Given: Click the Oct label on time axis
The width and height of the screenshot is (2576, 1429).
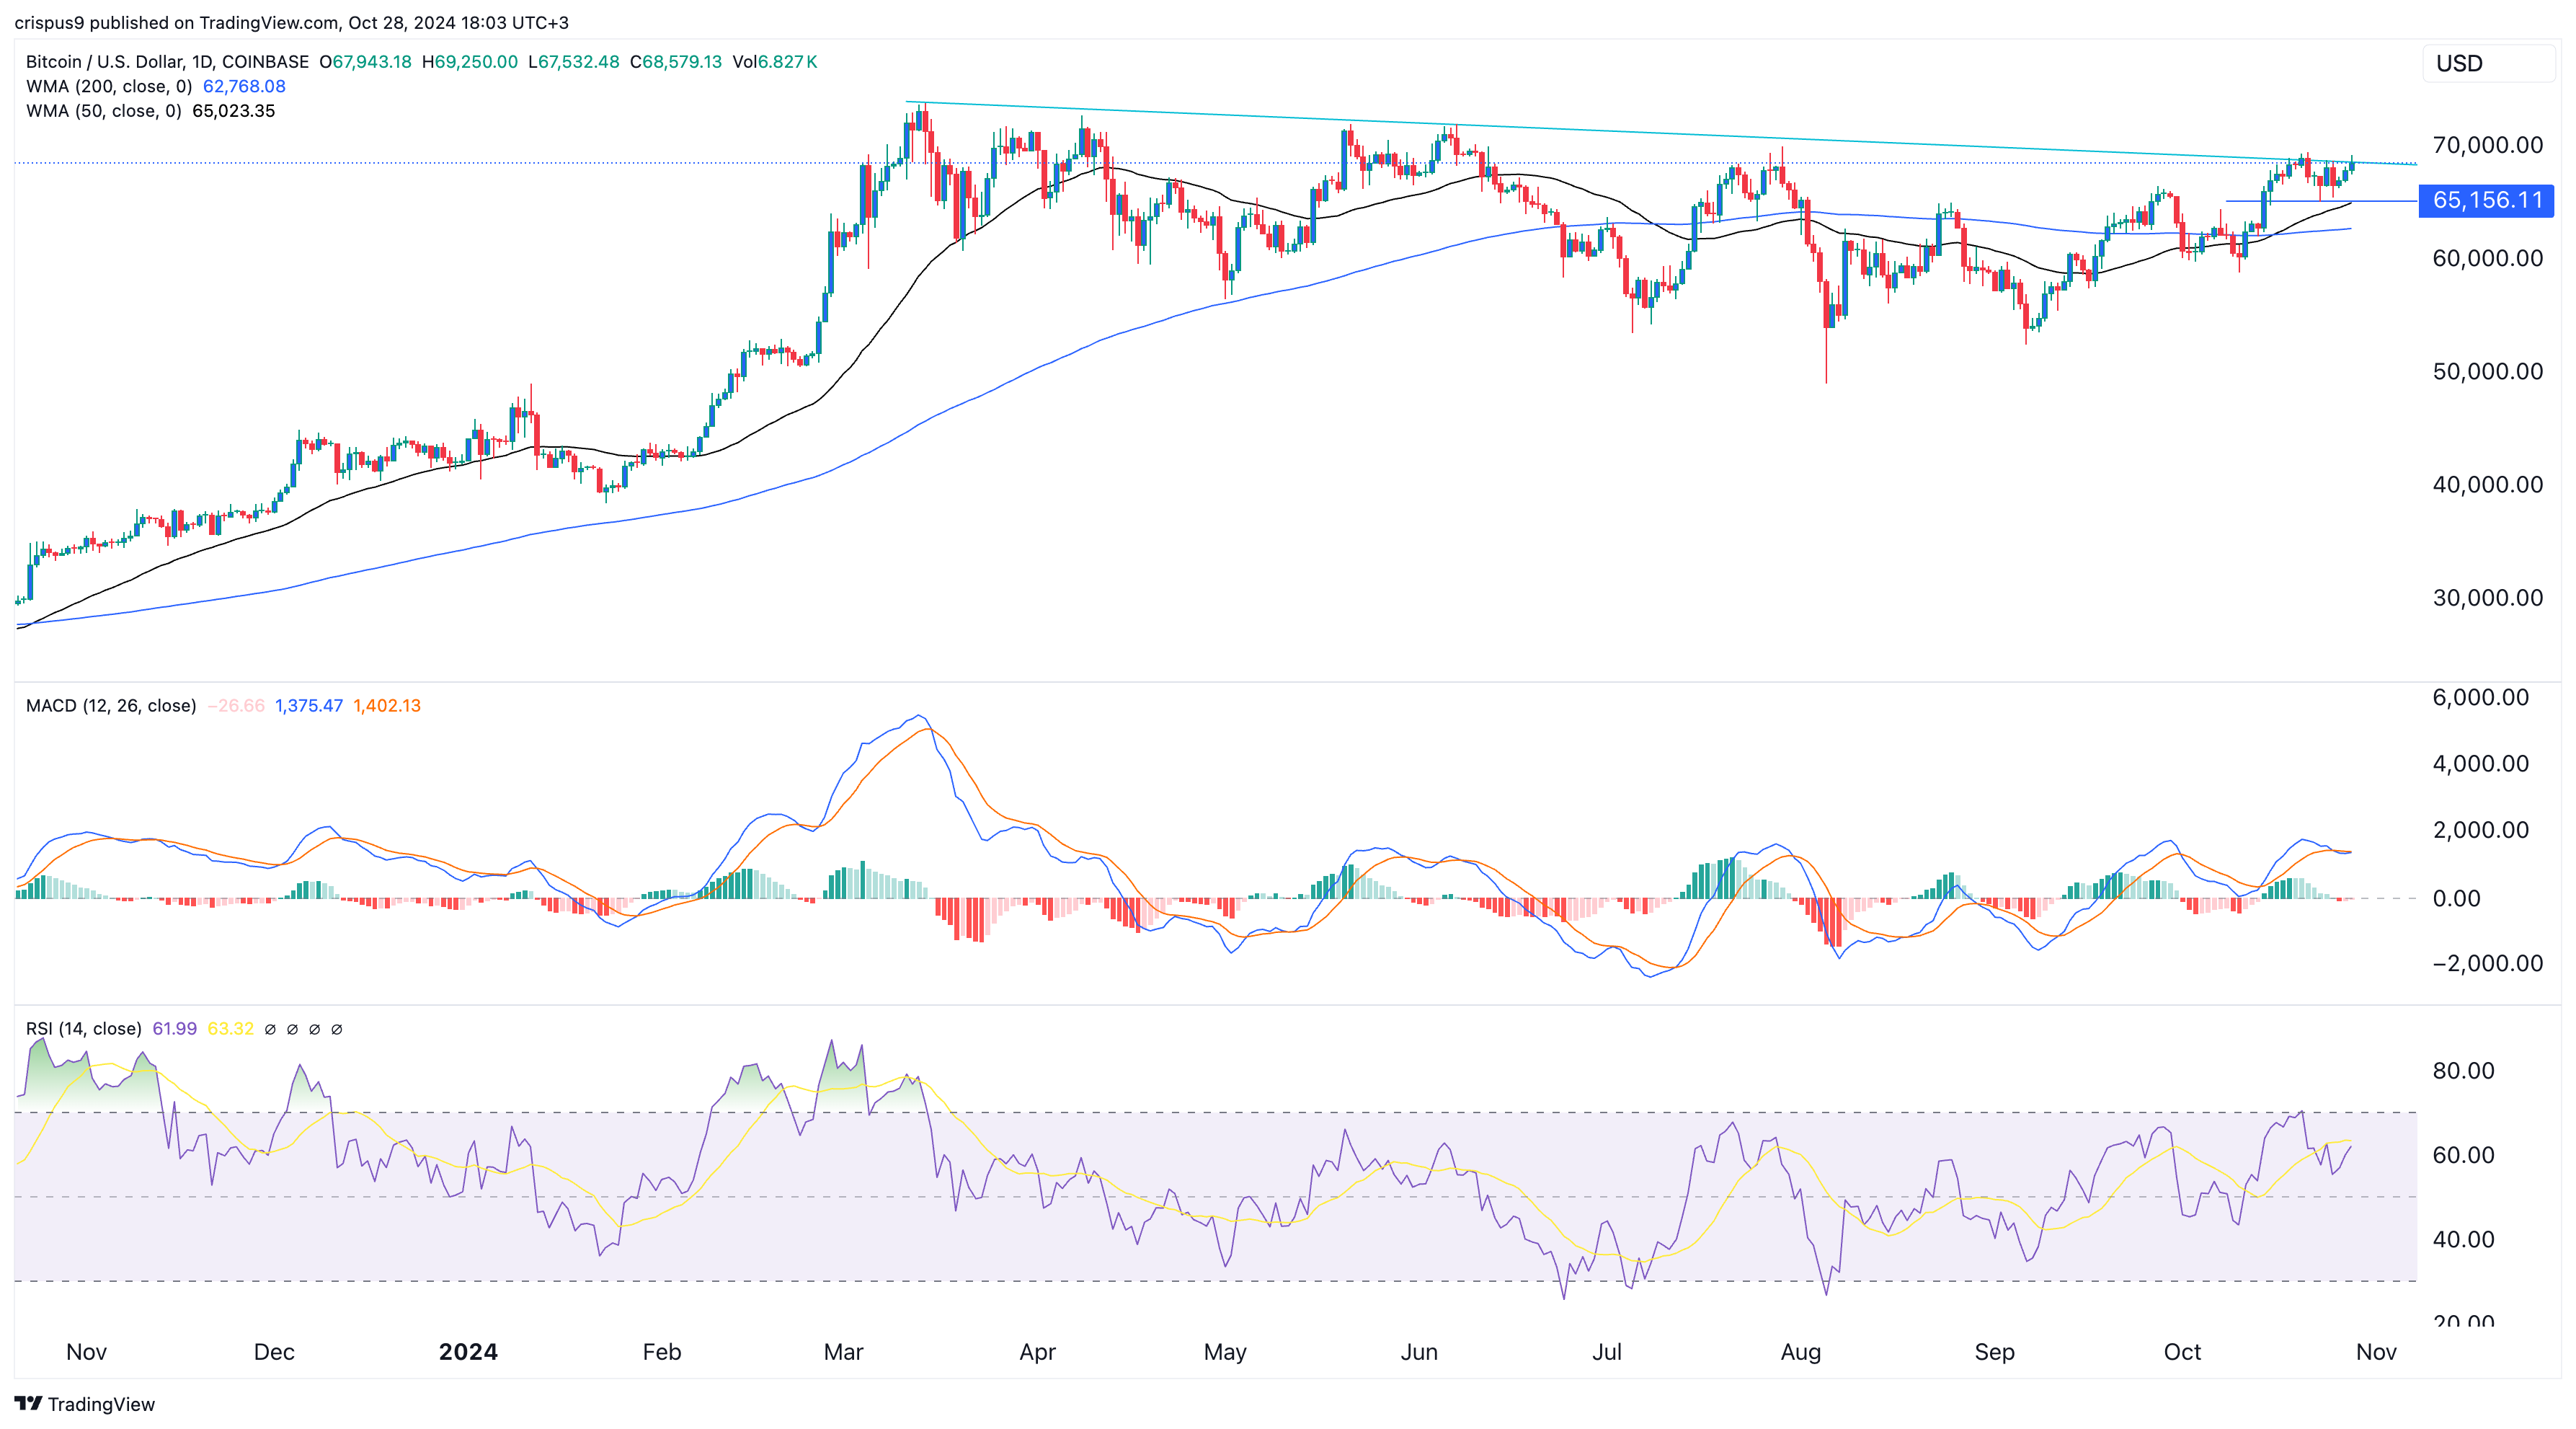Looking at the screenshot, I should pyautogui.click(x=2183, y=1352).
